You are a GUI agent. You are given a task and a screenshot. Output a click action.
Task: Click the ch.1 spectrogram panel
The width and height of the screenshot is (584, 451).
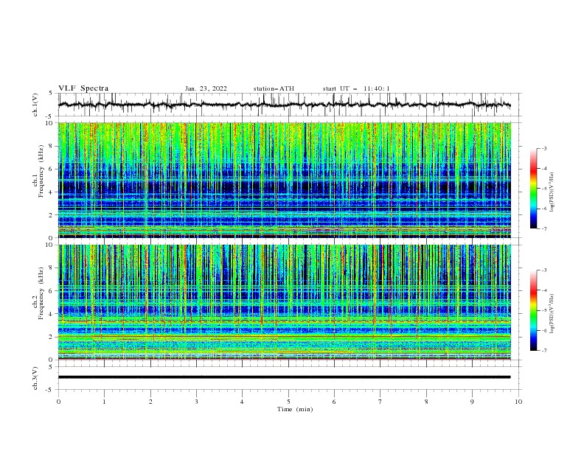coord(285,180)
